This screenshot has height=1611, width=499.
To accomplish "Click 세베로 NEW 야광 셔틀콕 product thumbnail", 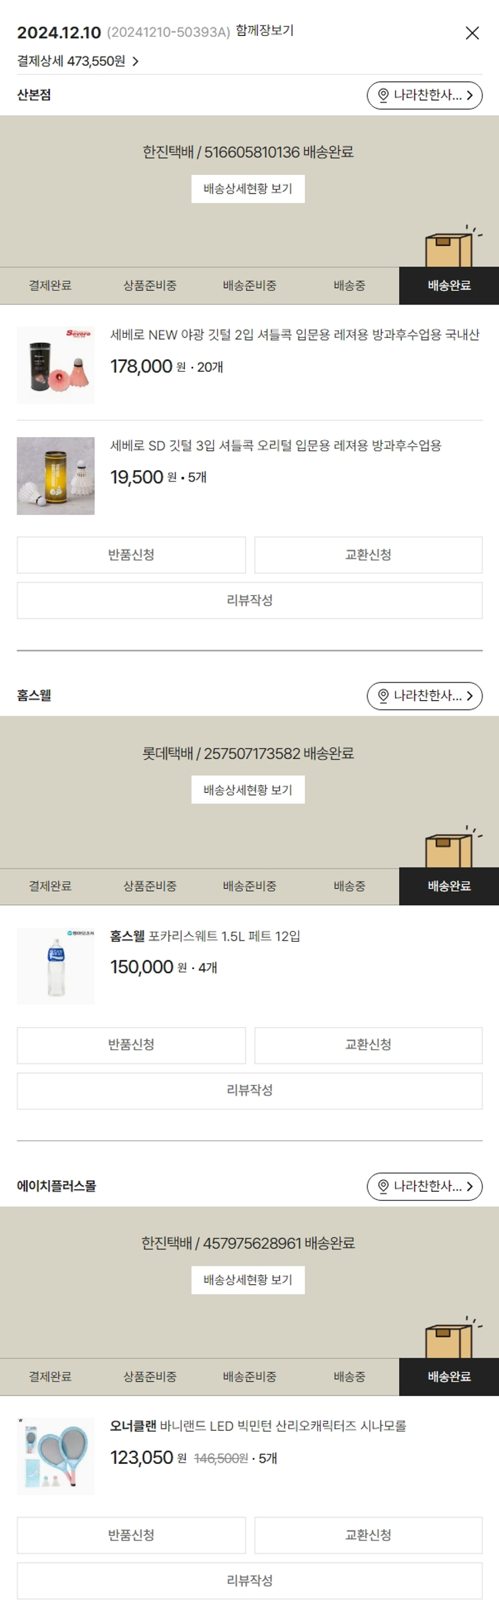I will pyautogui.click(x=56, y=365).
